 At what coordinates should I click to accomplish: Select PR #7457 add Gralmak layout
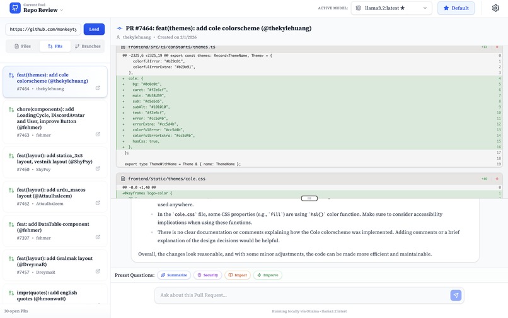55,265
